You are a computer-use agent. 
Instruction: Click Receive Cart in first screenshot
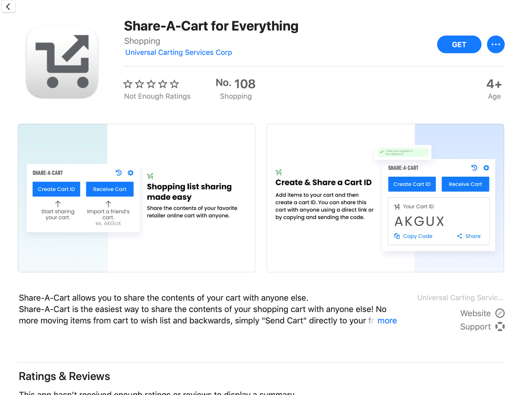(x=110, y=189)
